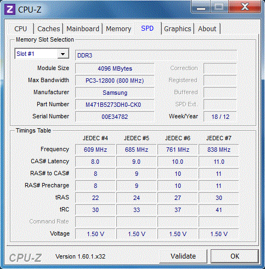Select the SPD tab

pos(147,28)
